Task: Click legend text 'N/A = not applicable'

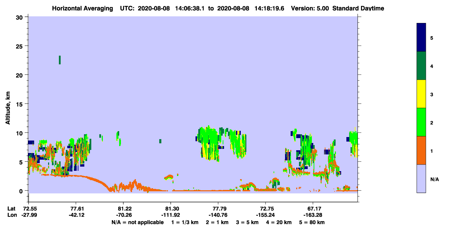Action: pos(137,222)
